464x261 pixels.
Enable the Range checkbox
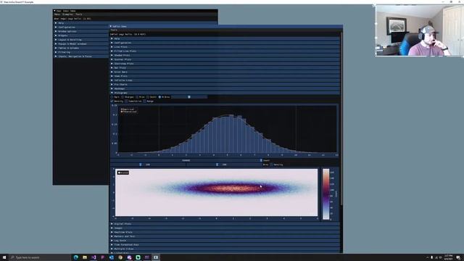coord(145,101)
